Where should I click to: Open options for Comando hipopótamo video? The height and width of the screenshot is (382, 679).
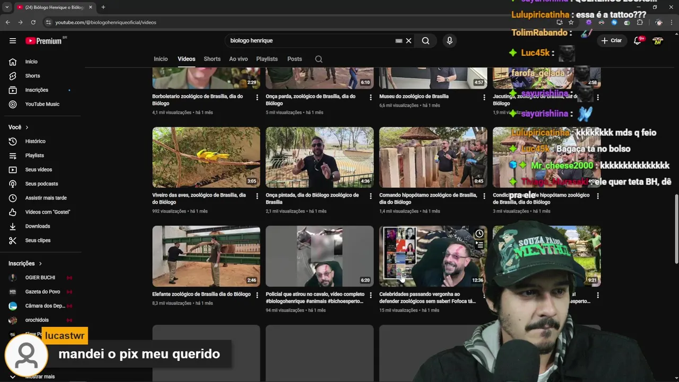pyautogui.click(x=484, y=196)
